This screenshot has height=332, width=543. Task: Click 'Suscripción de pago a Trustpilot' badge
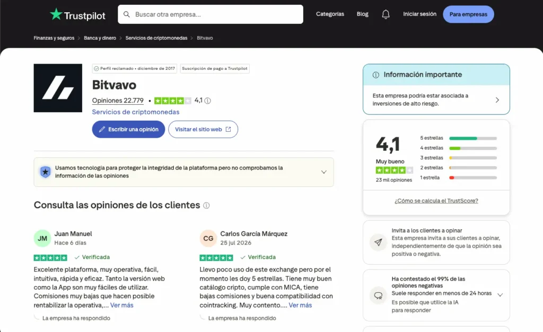click(x=215, y=68)
